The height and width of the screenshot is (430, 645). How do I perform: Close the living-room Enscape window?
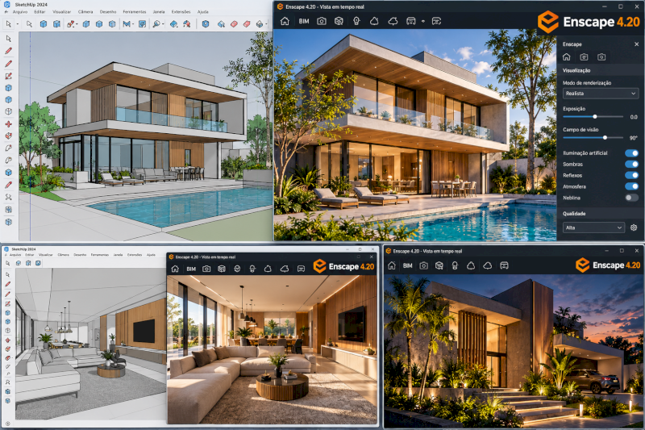click(x=372, y=257)
